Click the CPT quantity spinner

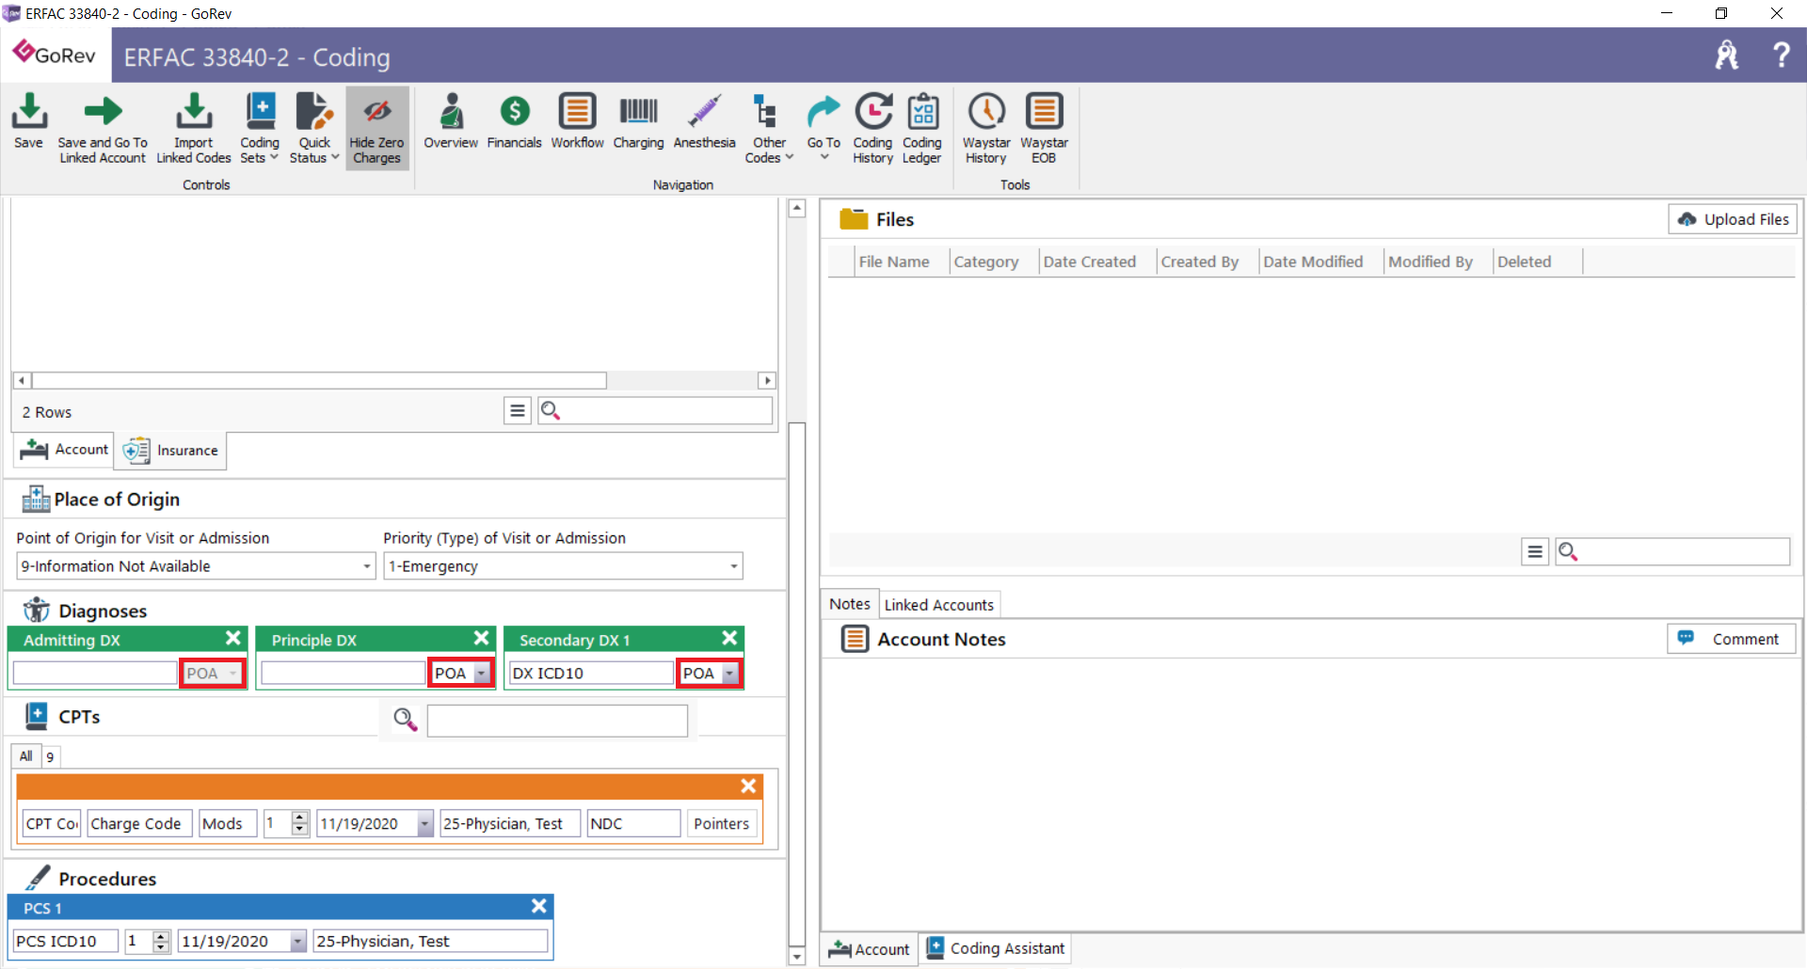pyautogui.click(x=299, y=823)
